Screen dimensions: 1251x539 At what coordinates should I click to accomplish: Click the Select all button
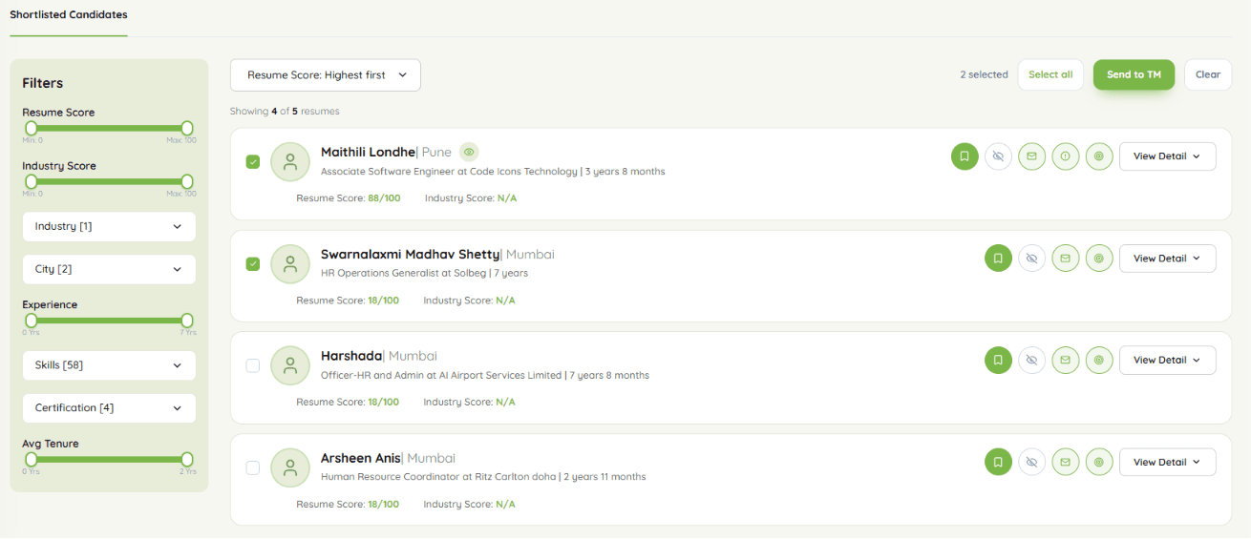1050,74
